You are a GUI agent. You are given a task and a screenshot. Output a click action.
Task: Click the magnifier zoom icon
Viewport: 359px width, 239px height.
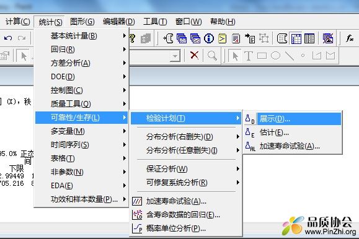212,55
